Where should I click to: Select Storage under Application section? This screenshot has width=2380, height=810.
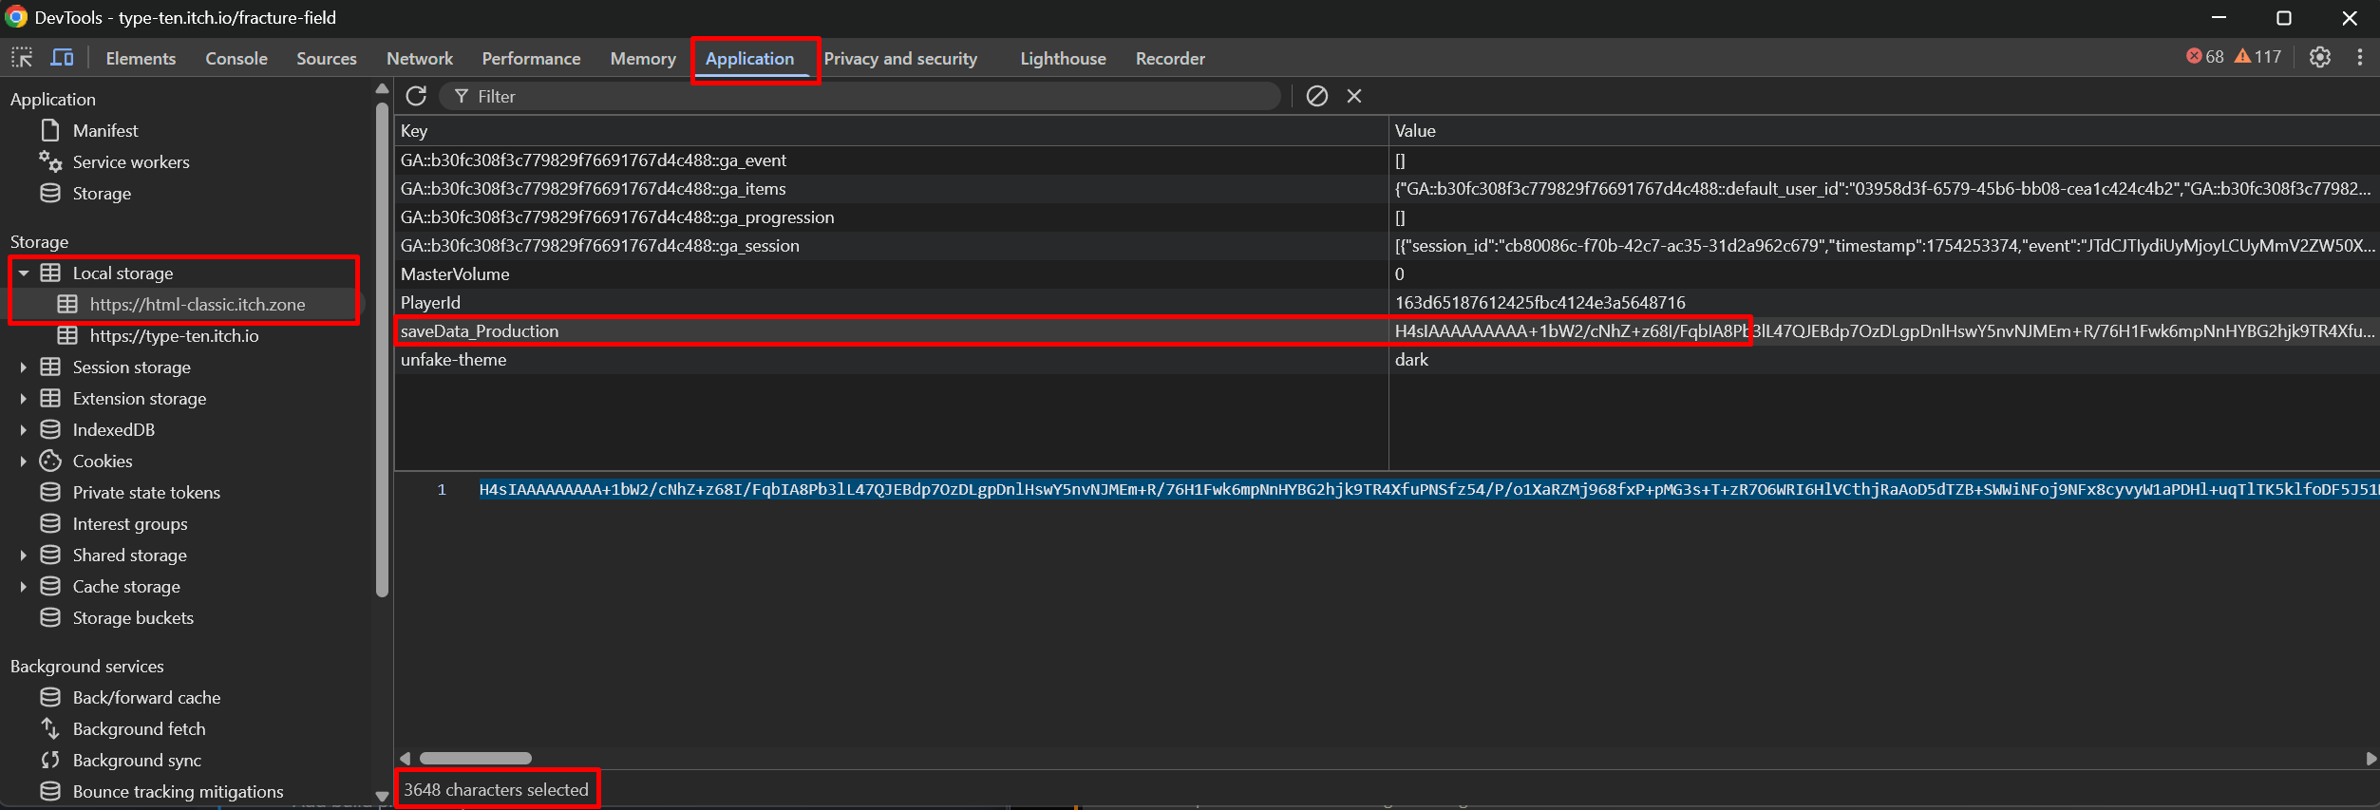point(102,193)
